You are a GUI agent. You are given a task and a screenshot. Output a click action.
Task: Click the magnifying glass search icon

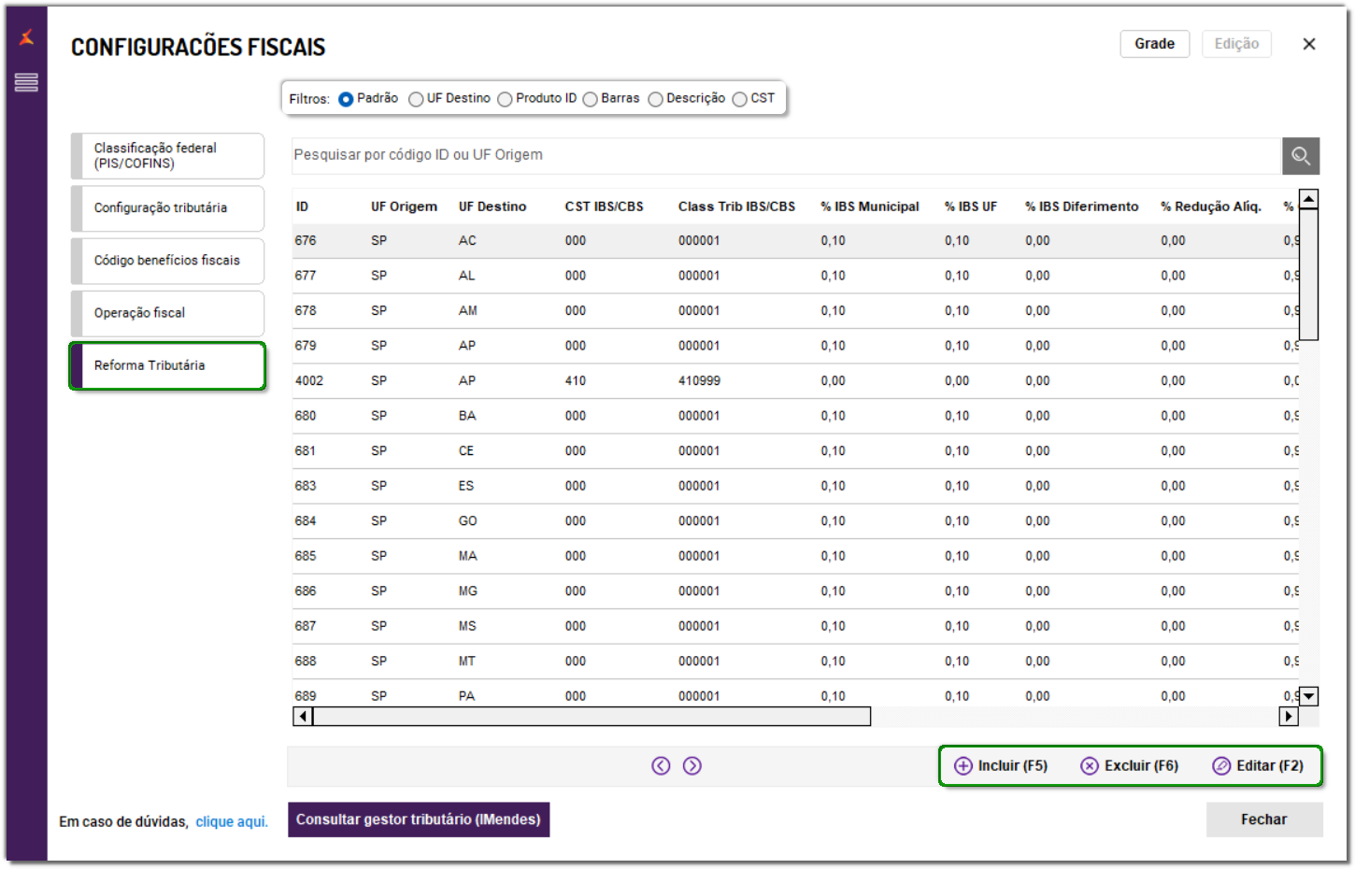[1300, 156]
